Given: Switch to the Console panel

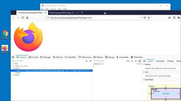Looking at the screenshot, I should [x=33, y=57].
